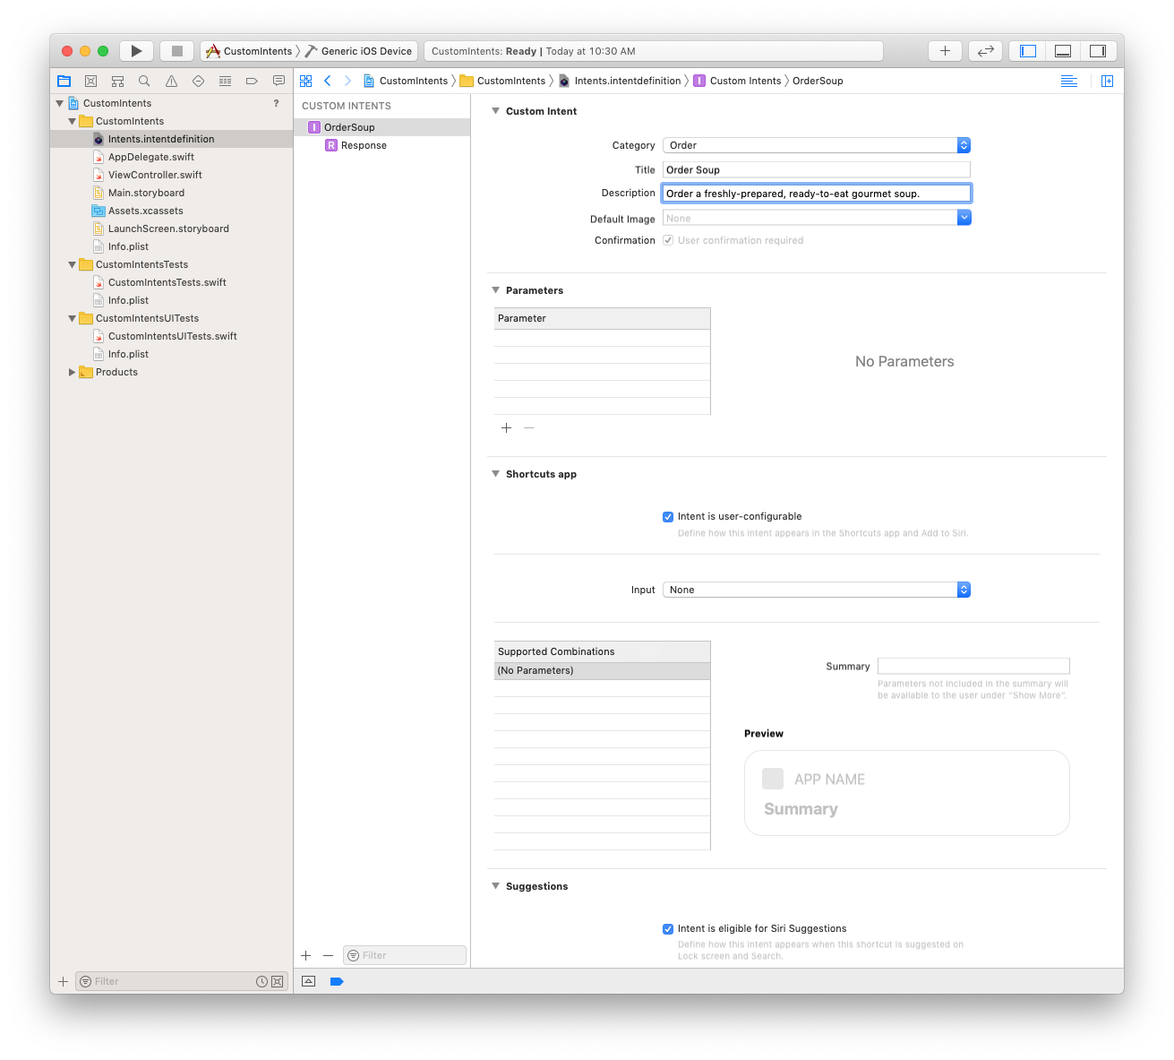Run the CustomIntents scheme with play button

136,50
